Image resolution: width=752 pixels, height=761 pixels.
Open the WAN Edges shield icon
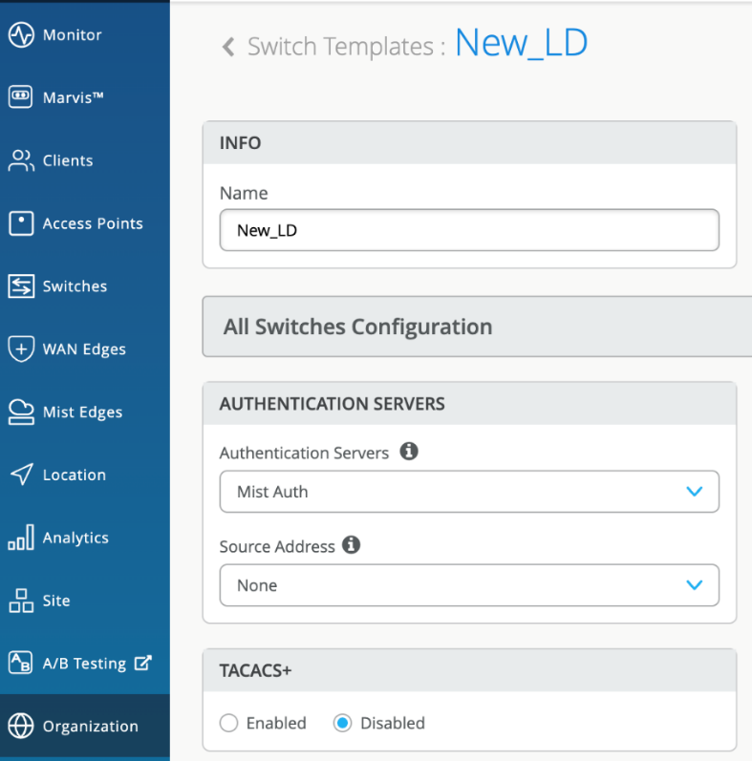click(x=21, y=349)
